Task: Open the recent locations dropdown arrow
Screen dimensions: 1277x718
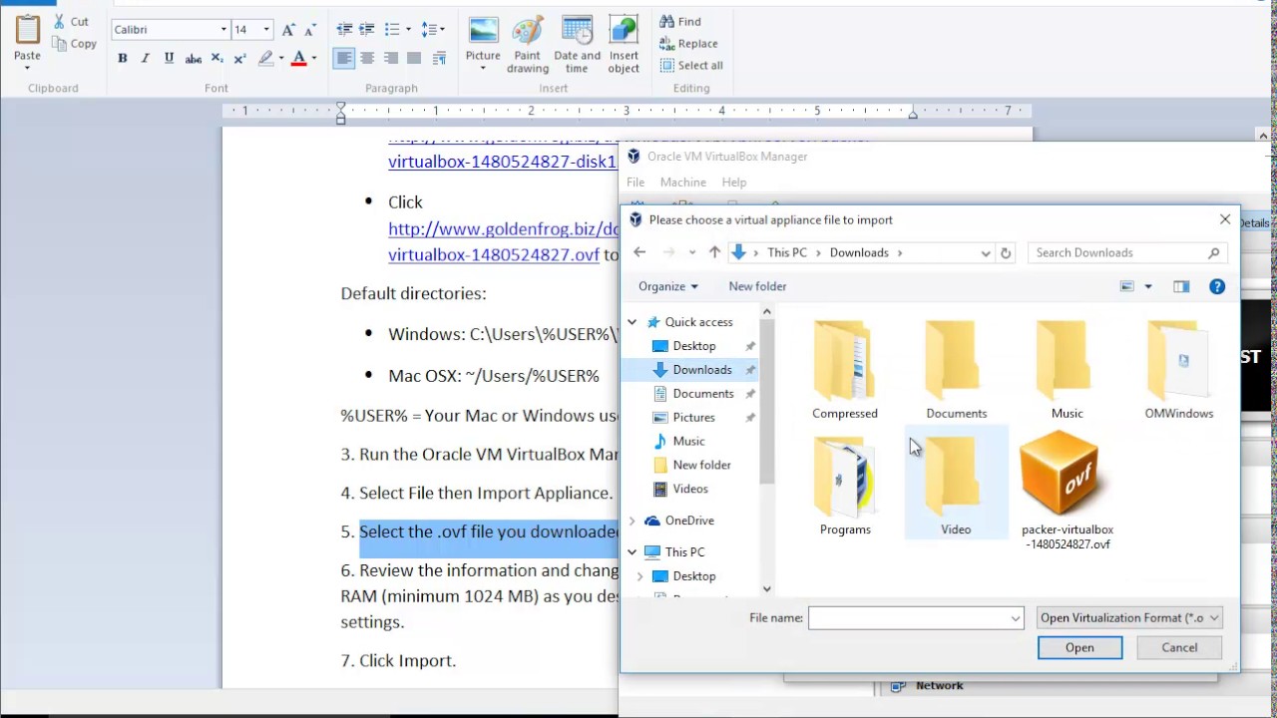Action: [692, 253]
